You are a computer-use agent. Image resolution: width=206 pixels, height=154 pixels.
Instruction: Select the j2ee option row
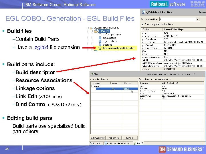click(173, 51)
